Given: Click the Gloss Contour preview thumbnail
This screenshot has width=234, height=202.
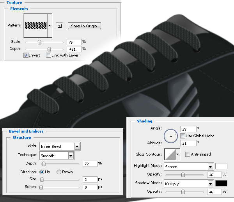Looking at the screenshot, I should (x=170, y=154).
